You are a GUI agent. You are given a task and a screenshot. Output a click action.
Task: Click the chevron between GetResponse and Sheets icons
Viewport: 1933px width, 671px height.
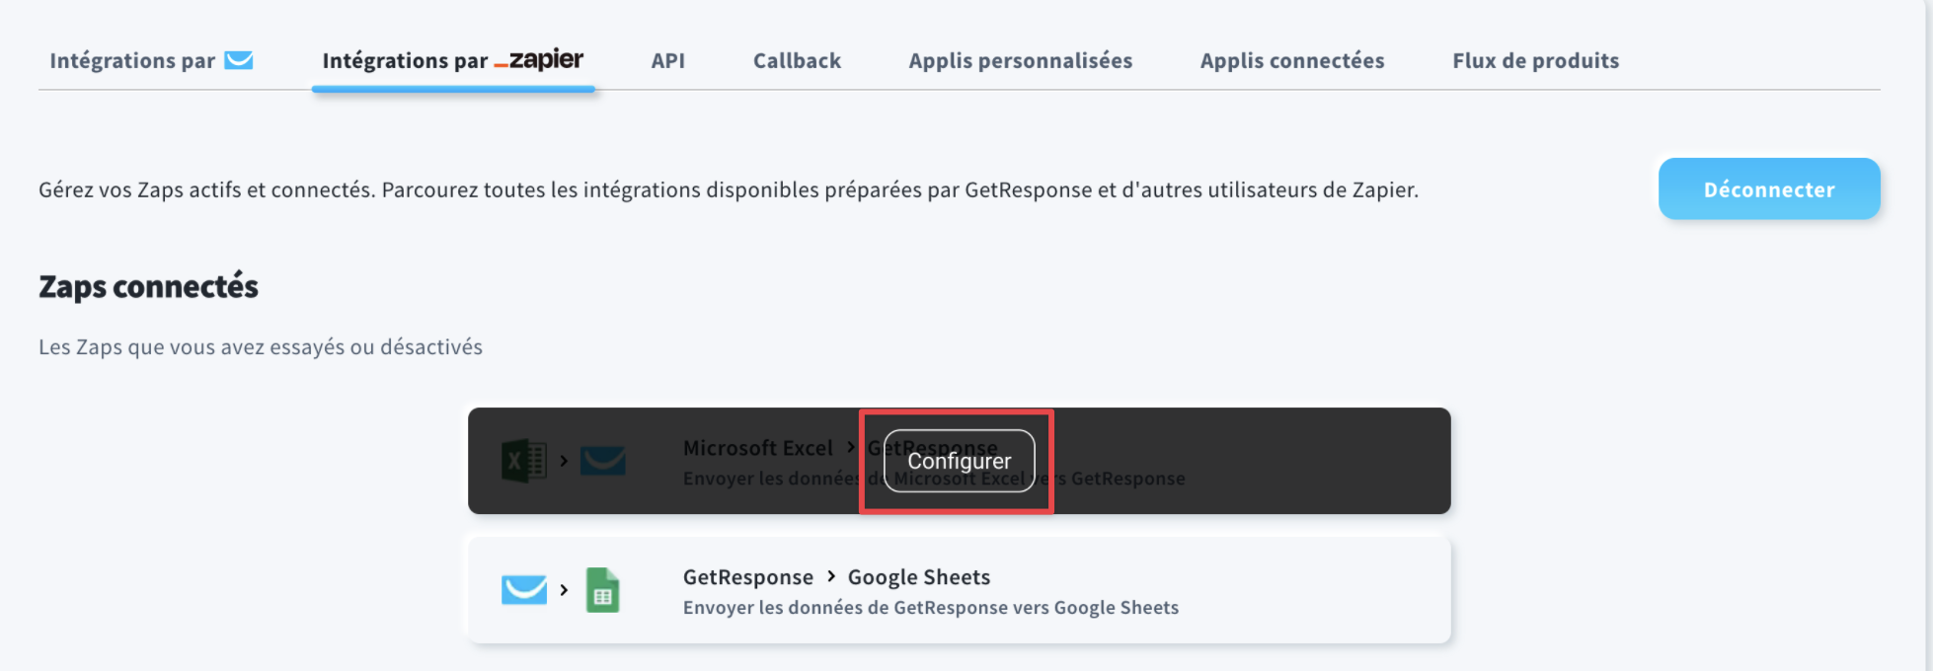[x=564, y=590]
